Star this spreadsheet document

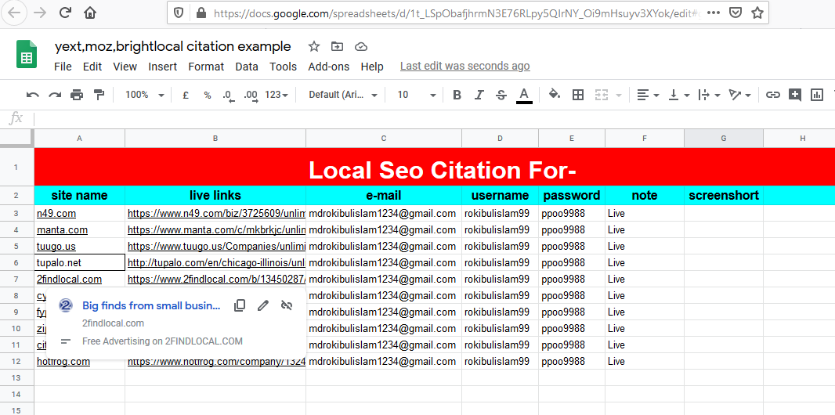[x=313, y=47]
